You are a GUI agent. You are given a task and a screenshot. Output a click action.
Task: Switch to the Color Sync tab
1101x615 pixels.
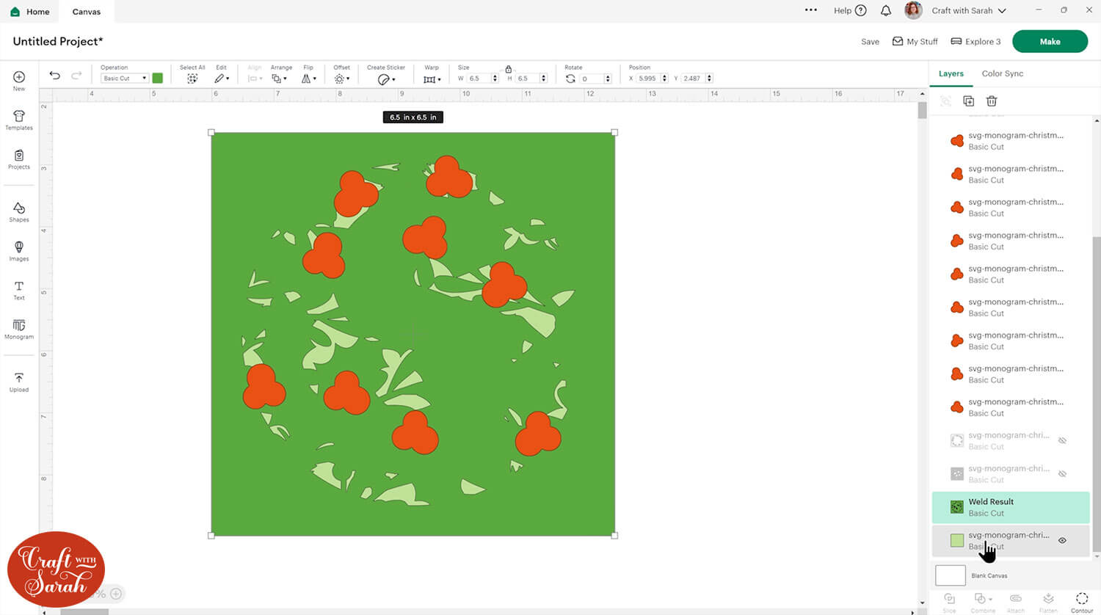1002,73
